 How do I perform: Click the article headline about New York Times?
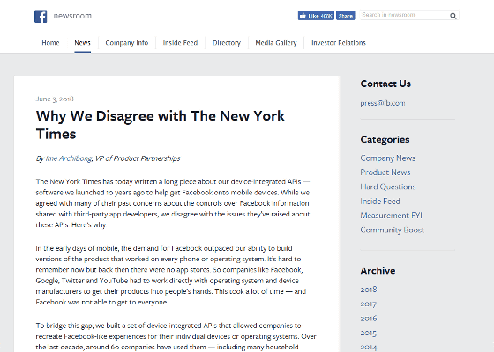(161, 125)
